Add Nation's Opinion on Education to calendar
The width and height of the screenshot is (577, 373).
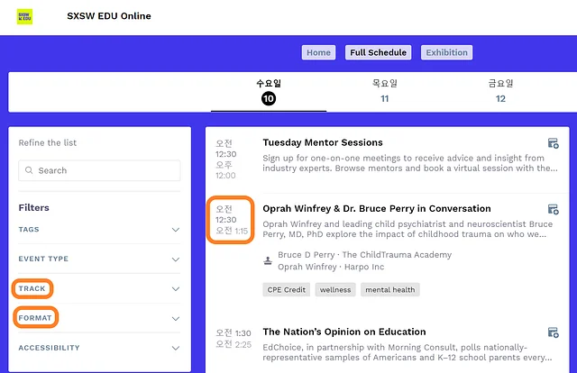point(553,332)
